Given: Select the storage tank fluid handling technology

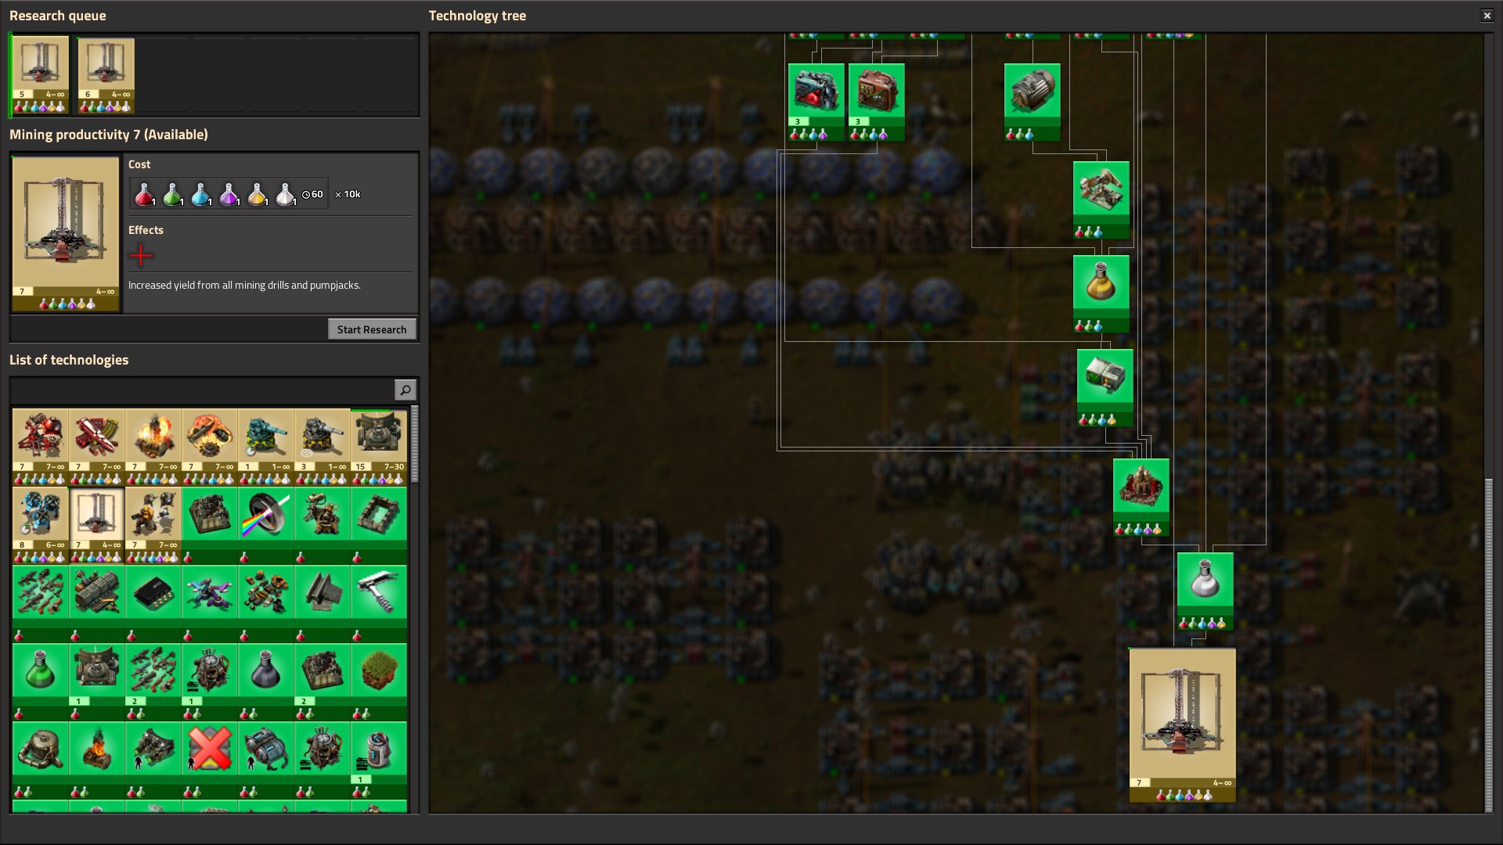Looking at the screenshot, I should tap(41, 759).
